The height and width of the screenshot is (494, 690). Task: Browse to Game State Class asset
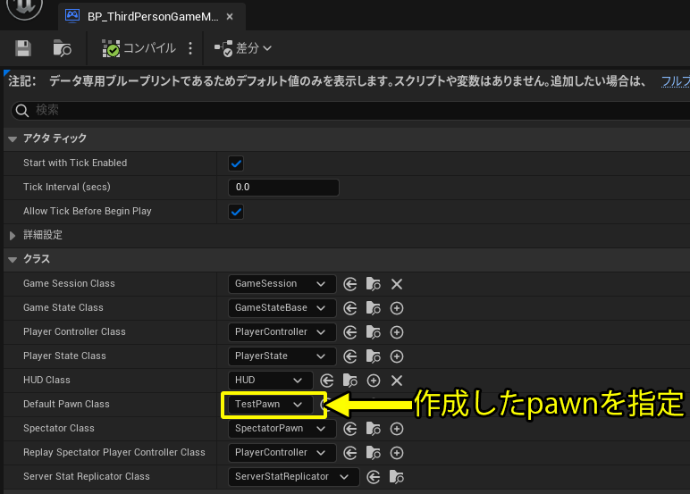tap(374, 308)
